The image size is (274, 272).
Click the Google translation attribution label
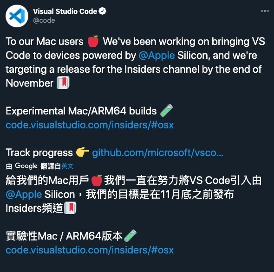(x=26, y=166)
